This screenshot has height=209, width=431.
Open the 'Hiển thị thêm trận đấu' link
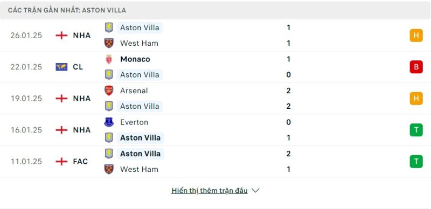click(x=210, y=191)
